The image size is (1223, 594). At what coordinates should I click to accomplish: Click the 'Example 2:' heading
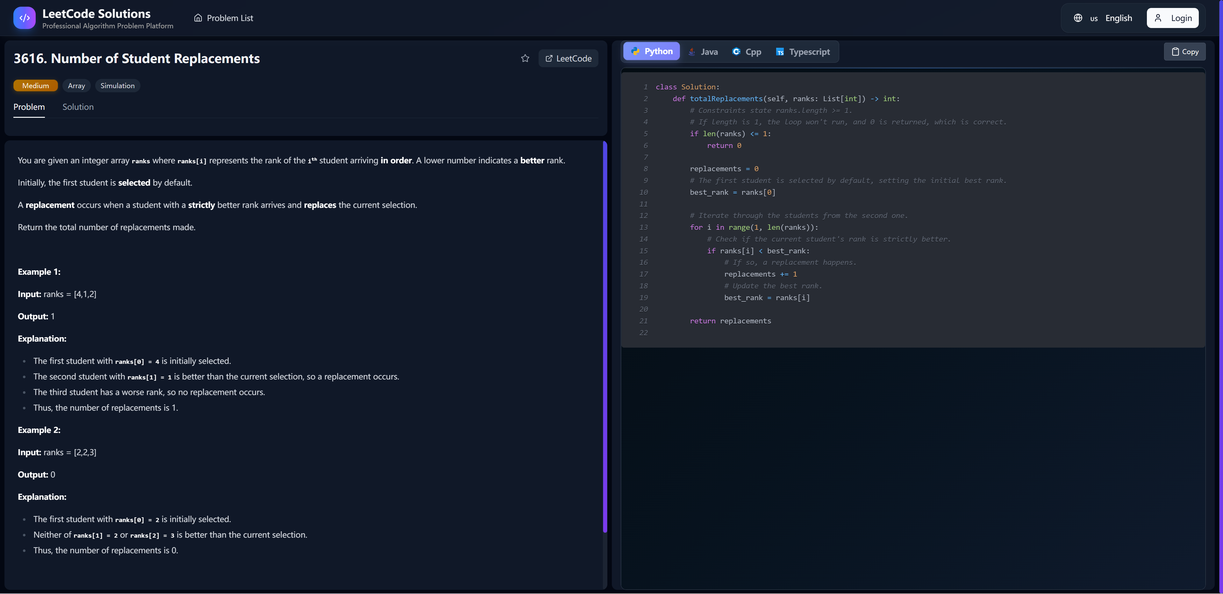(x=39, y=430)
